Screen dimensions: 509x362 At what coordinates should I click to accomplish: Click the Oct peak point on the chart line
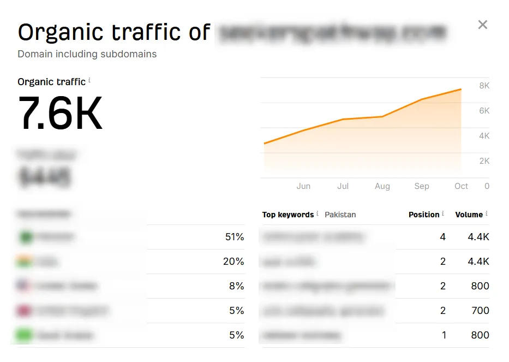coord(461,89)
